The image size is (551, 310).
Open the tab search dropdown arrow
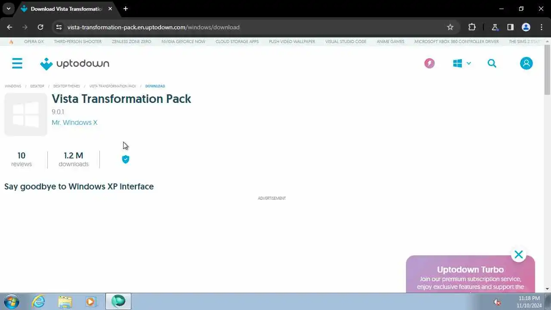[8, 9]
